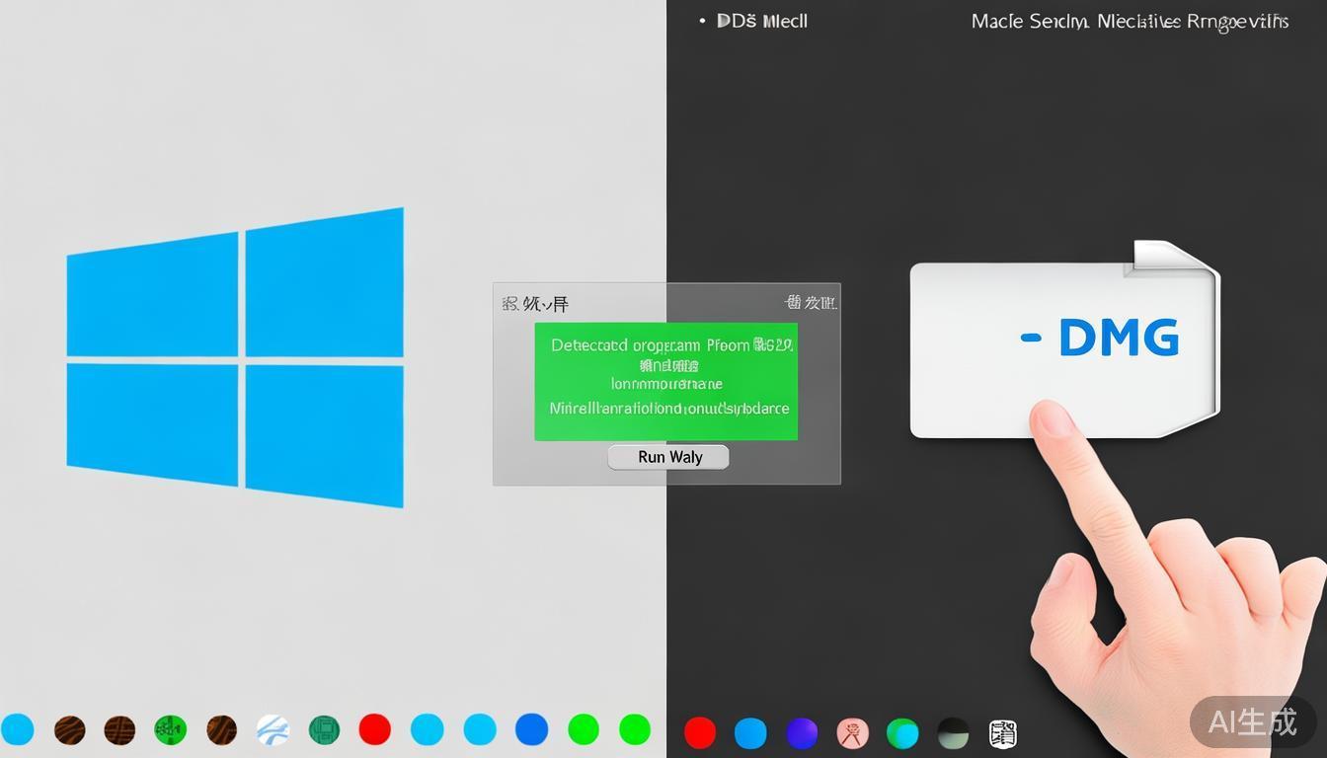Click the dialog's top-left title label
This screenshot has height=758, width=1327.
pos(536,304)
